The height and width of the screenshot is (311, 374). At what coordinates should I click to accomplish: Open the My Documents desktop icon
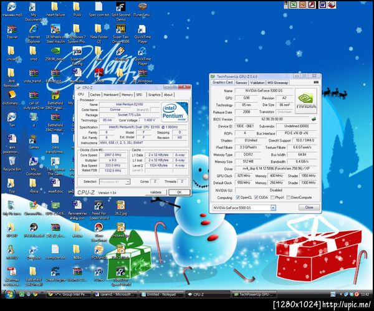click(x=34, y=11)
